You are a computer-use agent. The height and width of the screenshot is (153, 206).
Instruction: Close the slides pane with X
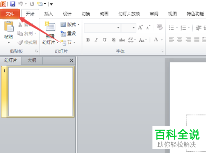71,60
